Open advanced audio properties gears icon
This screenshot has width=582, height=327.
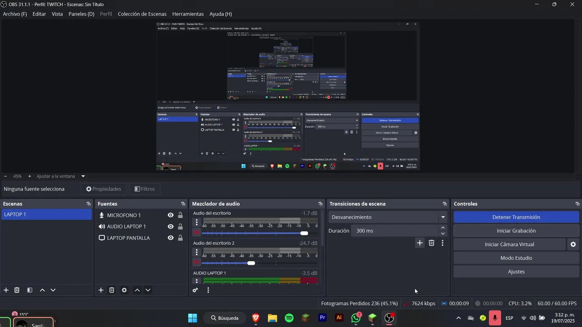(x=195, y=290)
